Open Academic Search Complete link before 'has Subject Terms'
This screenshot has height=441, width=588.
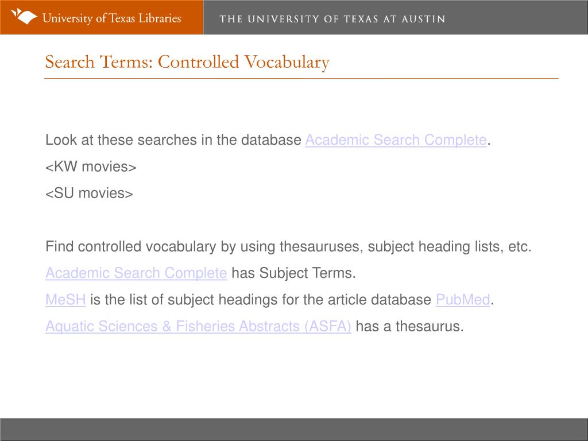(x=136, y=273)
